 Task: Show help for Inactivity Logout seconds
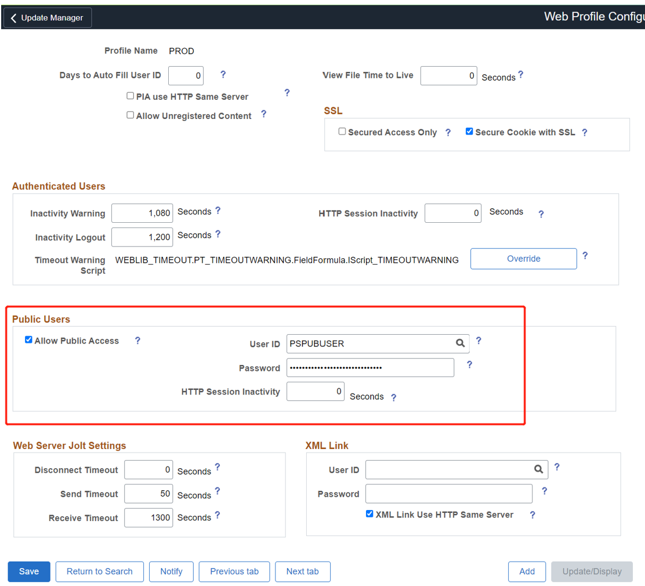coord(218,234)
